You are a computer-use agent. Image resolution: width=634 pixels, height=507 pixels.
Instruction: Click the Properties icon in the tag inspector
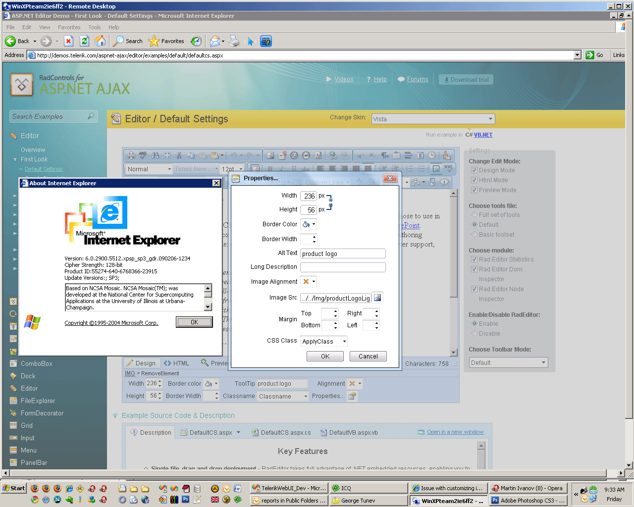(x=352, y=396)
